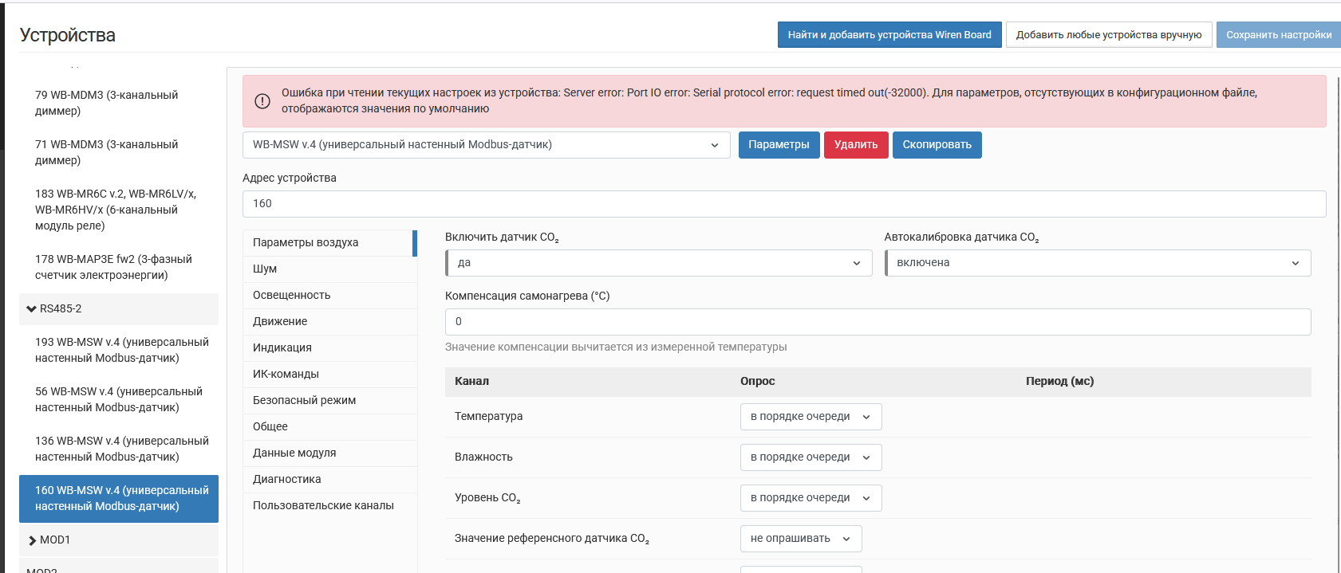Expand the MOD1 port group

(33, 540)
